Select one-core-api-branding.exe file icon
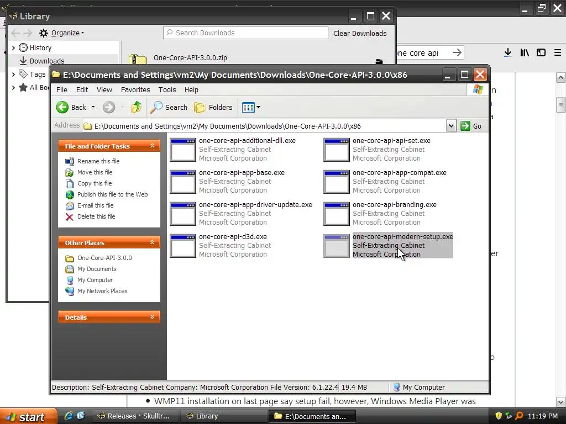Image resolution: width=566 pixels, height=424 pixels. coord(337,214)
